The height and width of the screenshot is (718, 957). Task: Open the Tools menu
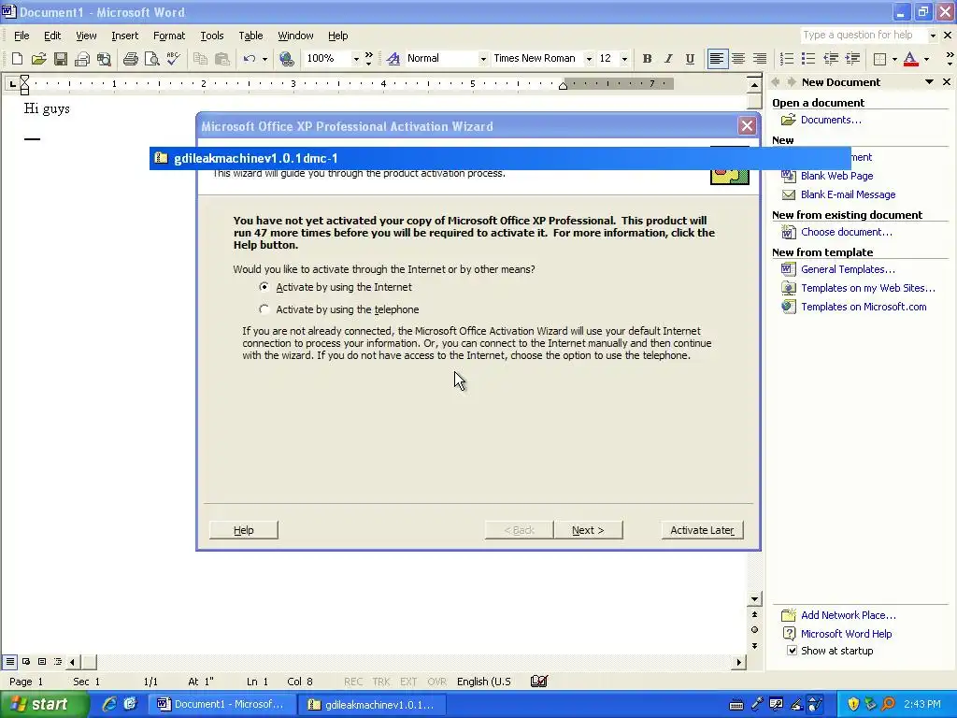(212, 36)
